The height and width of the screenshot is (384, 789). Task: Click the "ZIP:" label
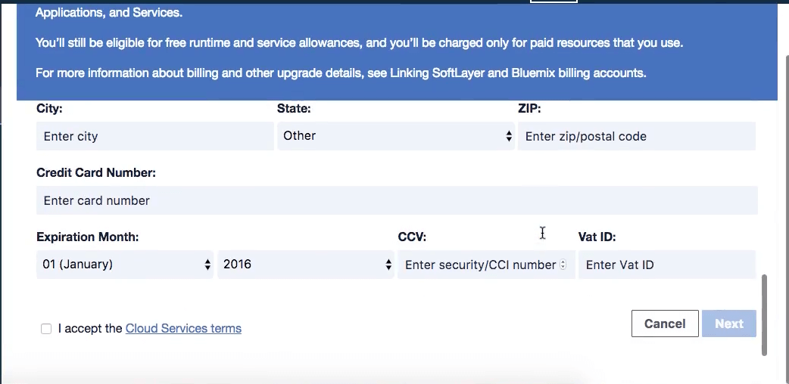529,109
